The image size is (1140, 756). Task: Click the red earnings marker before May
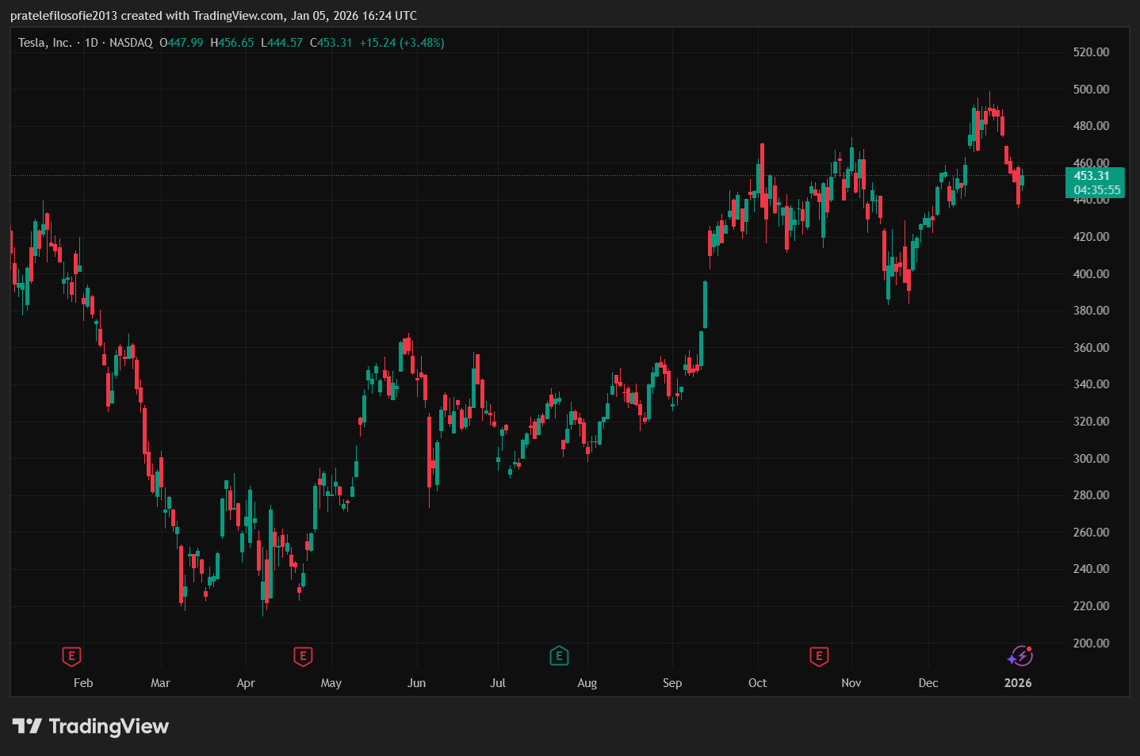click(302, 656)
